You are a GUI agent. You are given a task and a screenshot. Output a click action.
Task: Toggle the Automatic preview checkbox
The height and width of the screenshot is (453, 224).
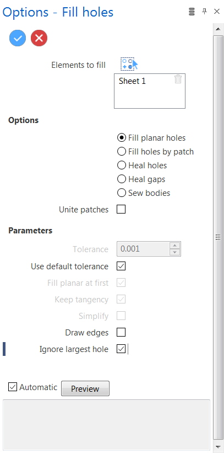(x=13, y=387)
